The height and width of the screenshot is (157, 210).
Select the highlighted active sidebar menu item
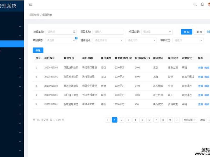click(12, 44)
